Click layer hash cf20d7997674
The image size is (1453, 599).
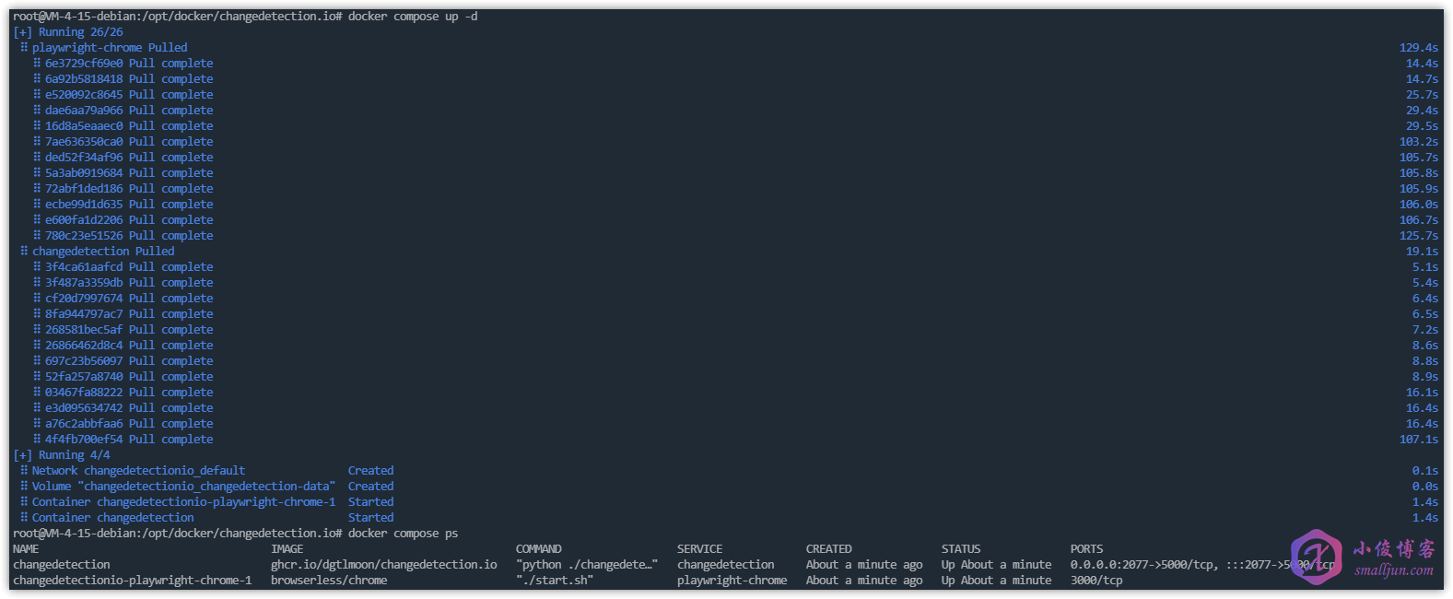84,299
